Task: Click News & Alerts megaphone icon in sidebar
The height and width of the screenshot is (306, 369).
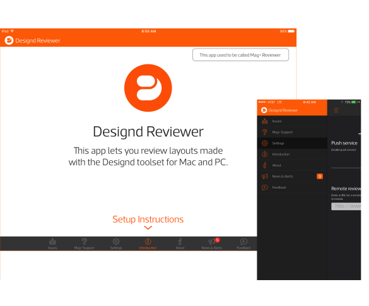Action: click(x=265, y=176)
